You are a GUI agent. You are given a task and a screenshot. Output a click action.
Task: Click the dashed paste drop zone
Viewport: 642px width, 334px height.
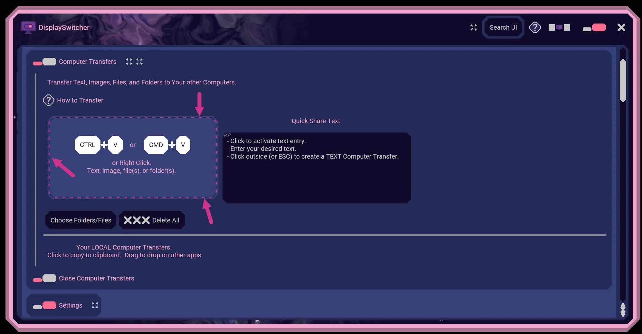133,157
